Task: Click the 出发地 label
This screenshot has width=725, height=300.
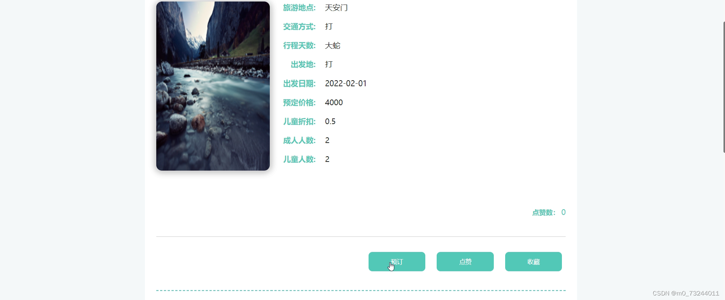Action: (x=303, y=64)
